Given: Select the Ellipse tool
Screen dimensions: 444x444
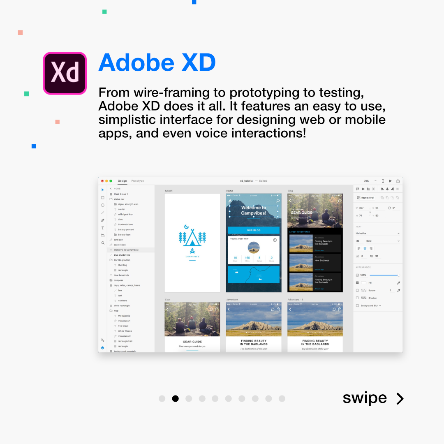Looking at the screenshot, I should click(103, 205).
